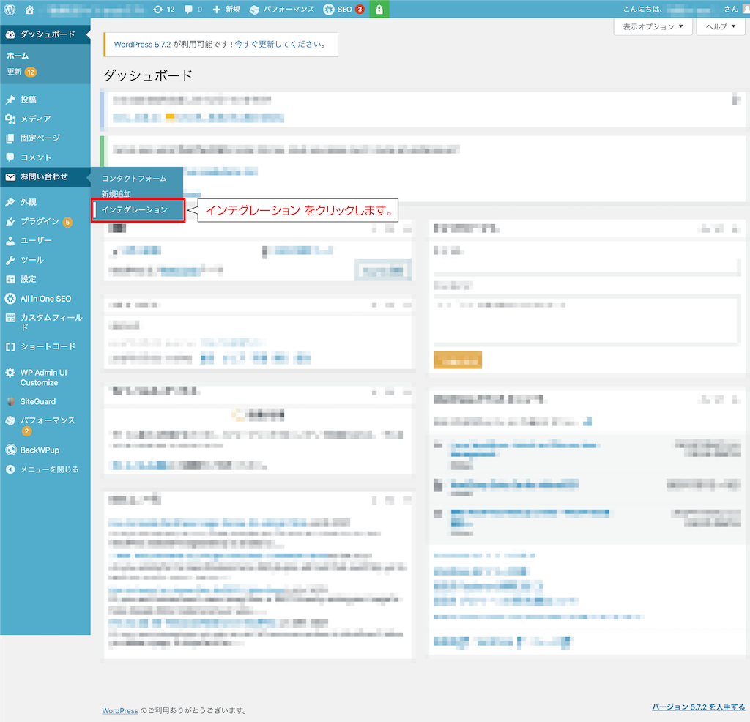Screen dimensions: 750x722
Task: Open the comments bubble icon in admin bar
Action: click(x=188, y=9)
